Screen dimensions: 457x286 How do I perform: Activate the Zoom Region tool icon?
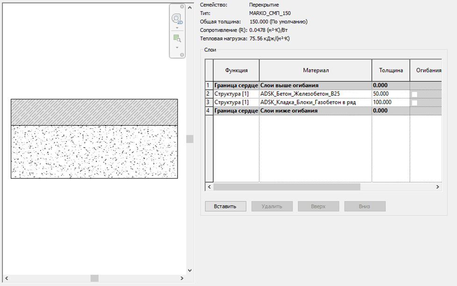pyautogui.click(x=177, y=38)
